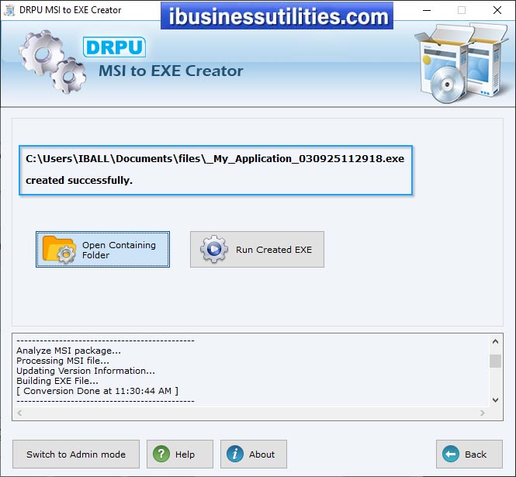Click the back arrow icon
This screenshot has width=516, height=477.
[x=451, y=454]
